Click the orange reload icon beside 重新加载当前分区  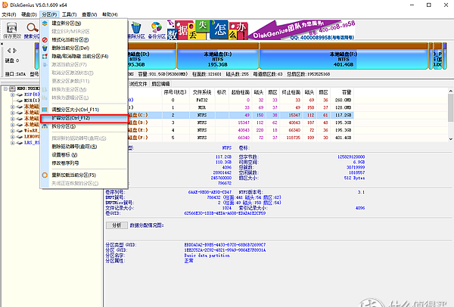[45, 175]
